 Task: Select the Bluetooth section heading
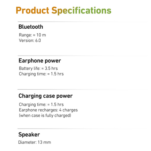[31, 27]
